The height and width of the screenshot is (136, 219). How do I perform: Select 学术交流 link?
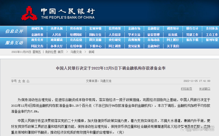coord(134,35)
